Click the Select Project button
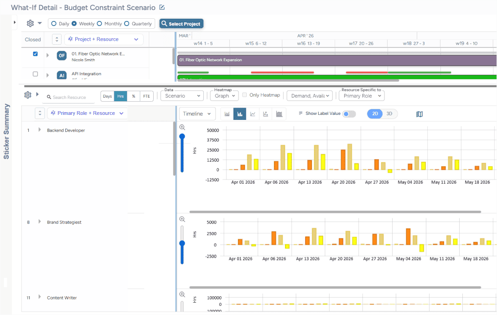The height and width of the screenshot is (315, 497). coord(181,24)
